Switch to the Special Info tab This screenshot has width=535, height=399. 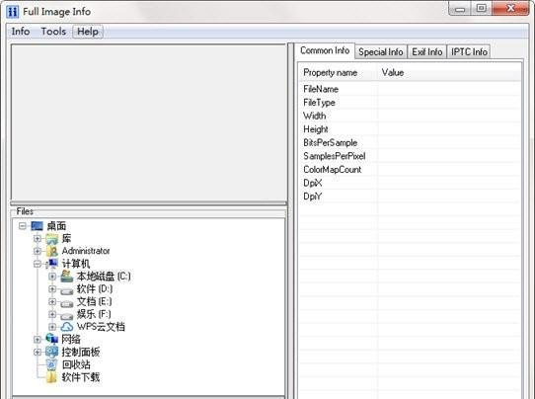tap(381, 52)
